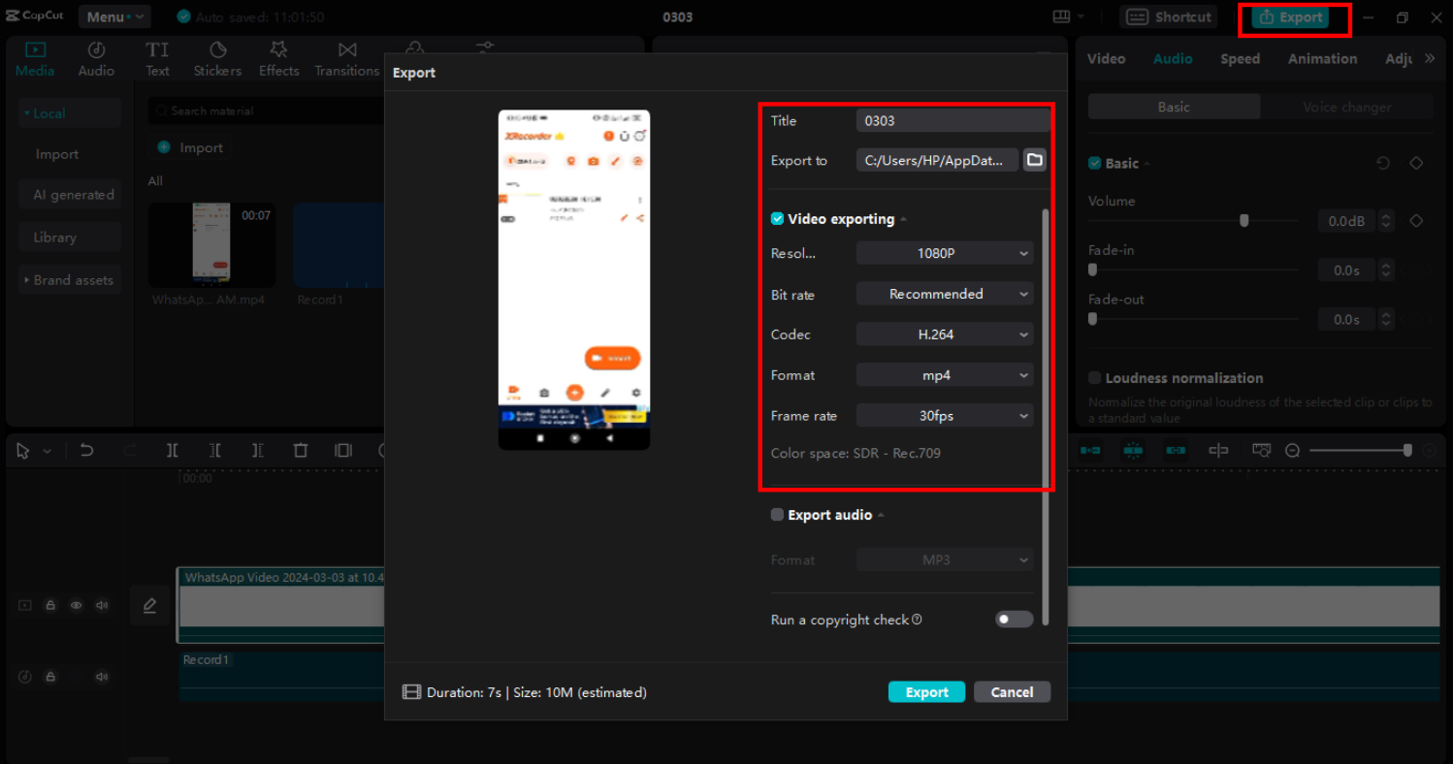The height and width of the screenshot is (764, 1453).
Task: Click the phone recording preview in export dialog
Action: click(574, 279)
